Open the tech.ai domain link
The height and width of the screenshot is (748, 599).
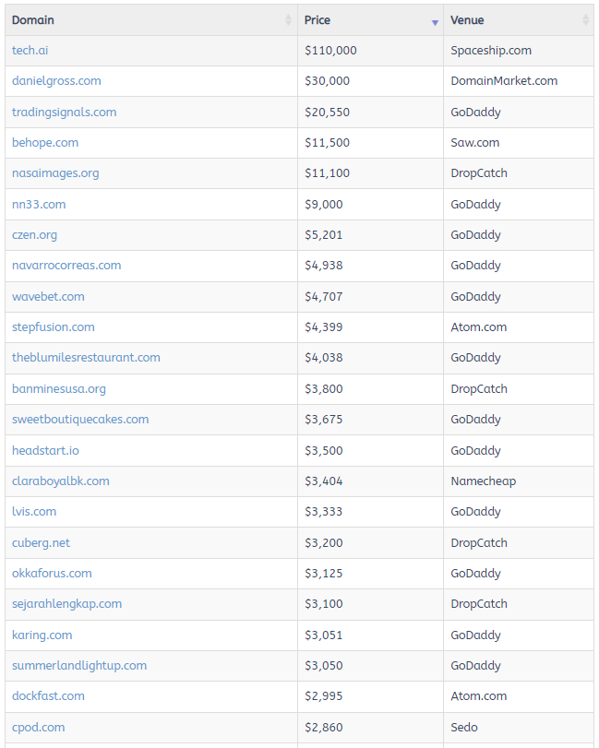tap(30, 51)
